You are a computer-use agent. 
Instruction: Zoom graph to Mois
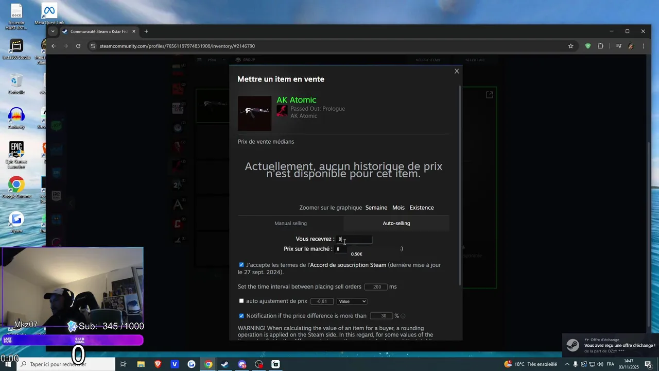(x=398, y=208)
